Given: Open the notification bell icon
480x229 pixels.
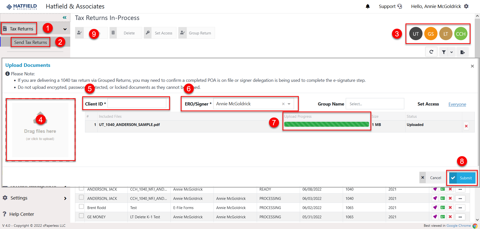Looking at the screenshot, I should pyautogui.click(x=367, y=6).
